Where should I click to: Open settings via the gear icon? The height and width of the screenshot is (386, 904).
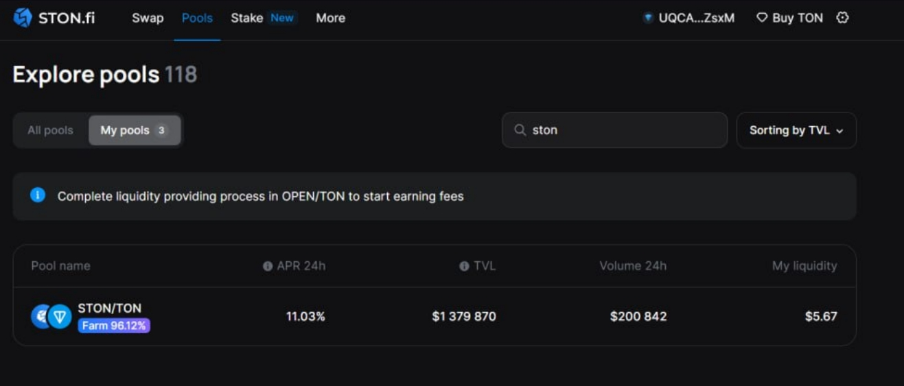(x=842, y=18)
